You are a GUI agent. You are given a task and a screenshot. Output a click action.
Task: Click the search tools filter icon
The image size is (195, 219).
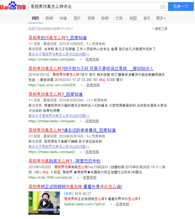click(x=153, y=29)
